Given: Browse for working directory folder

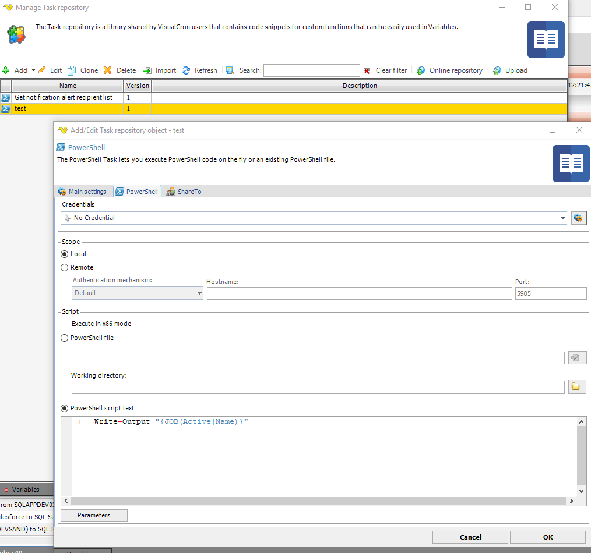Looking at the screenshot, I should click(x=576, y=387).
